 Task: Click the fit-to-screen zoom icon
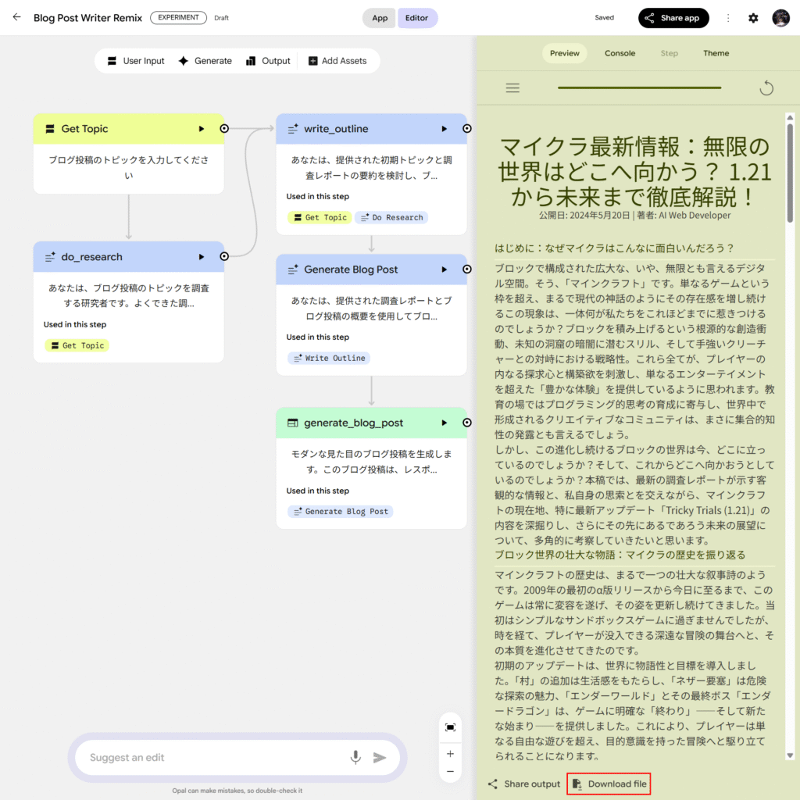coord(450,727)
